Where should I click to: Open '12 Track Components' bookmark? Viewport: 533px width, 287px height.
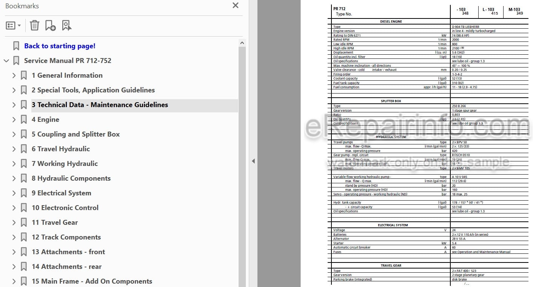(x=66, y=237)
